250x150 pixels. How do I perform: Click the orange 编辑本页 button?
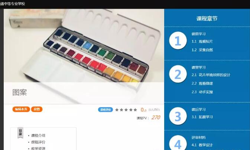point(21,109)
